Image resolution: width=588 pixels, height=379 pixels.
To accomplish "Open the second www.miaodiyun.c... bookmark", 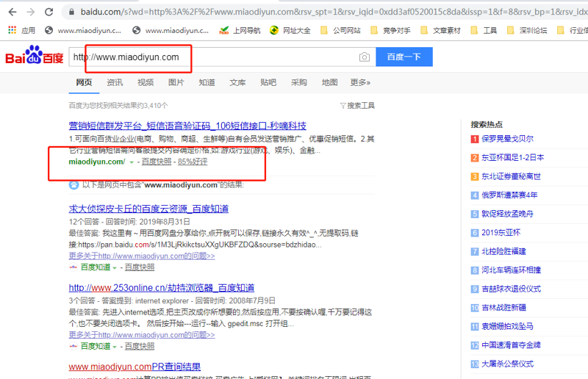I will coord(171,30).
